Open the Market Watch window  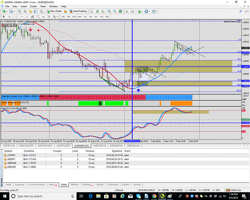tap(20, 11)
